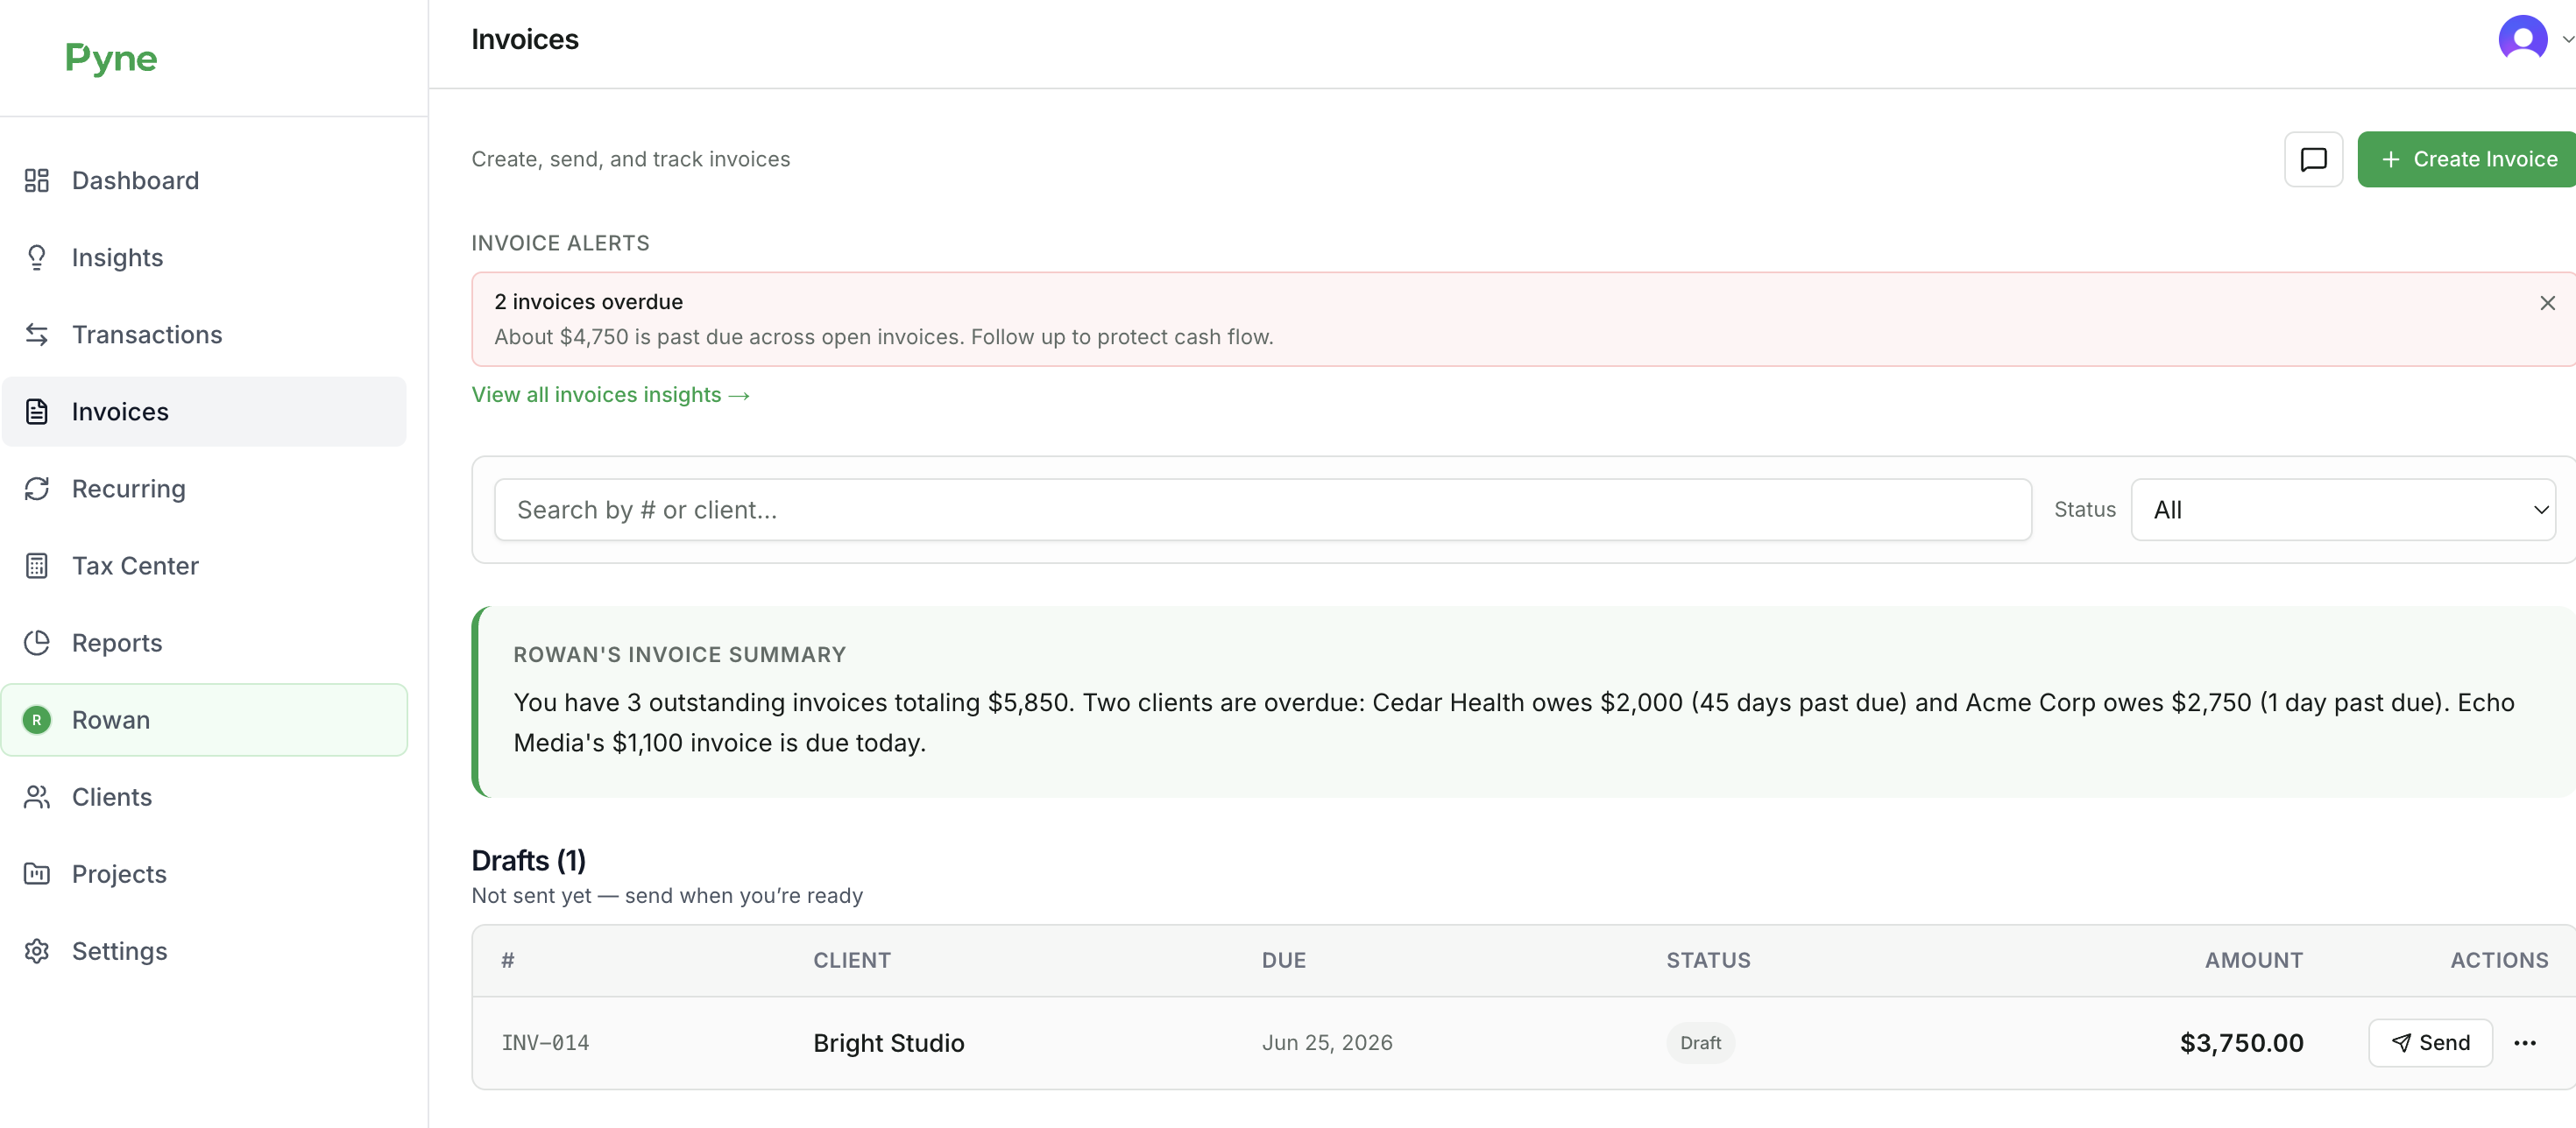This screenshot has width=2576, height=1128.
Task: Click the user profile avatar
Action: tap(2522, 39)
